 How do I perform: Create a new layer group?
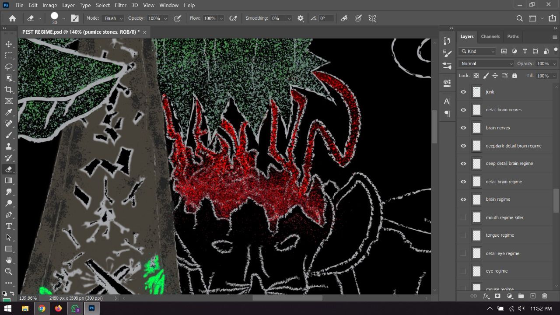coord(521,296)
